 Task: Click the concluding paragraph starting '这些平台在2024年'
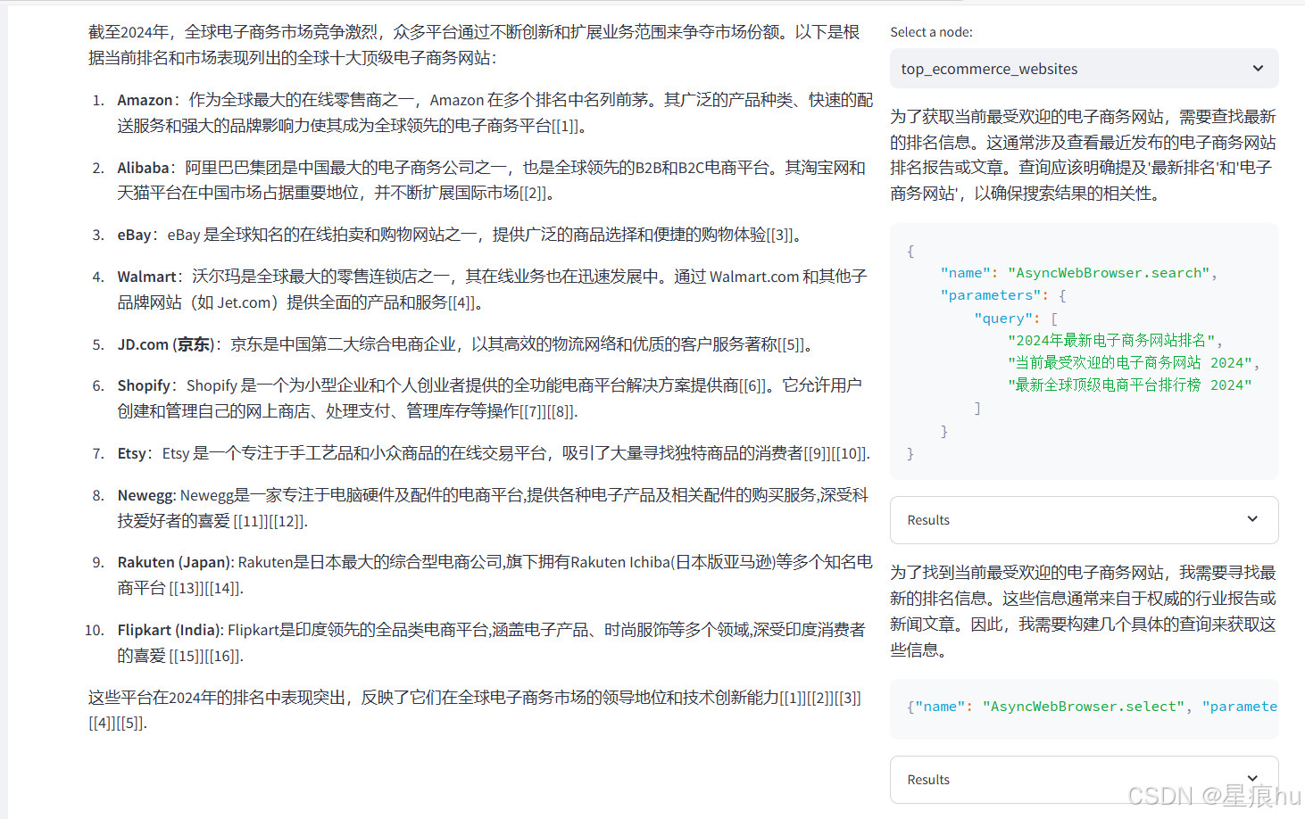click(x=474, y=710)
